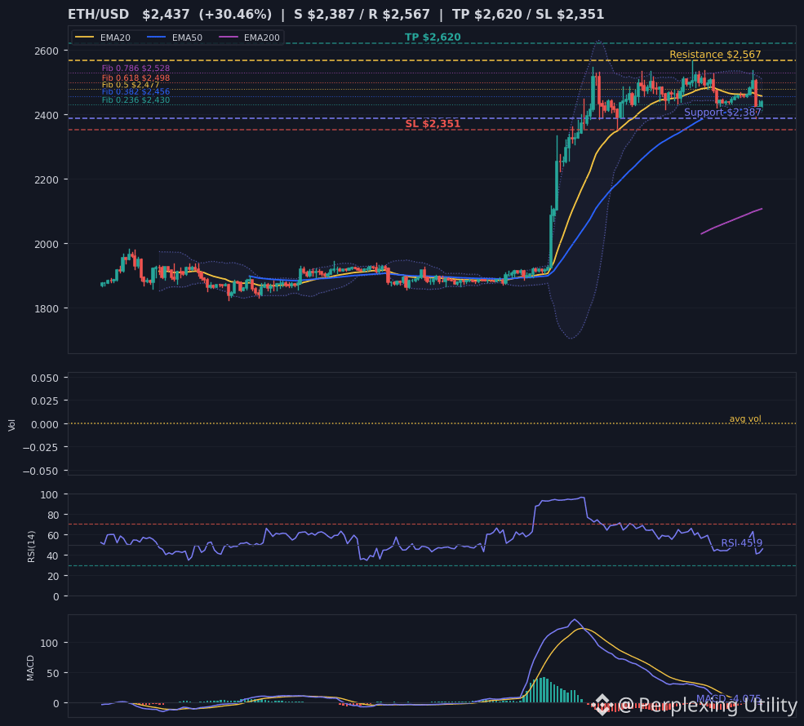Select the 'Fib 0.382 $2,456' level label
Screen dimensions: 804x726
point(135,91)
